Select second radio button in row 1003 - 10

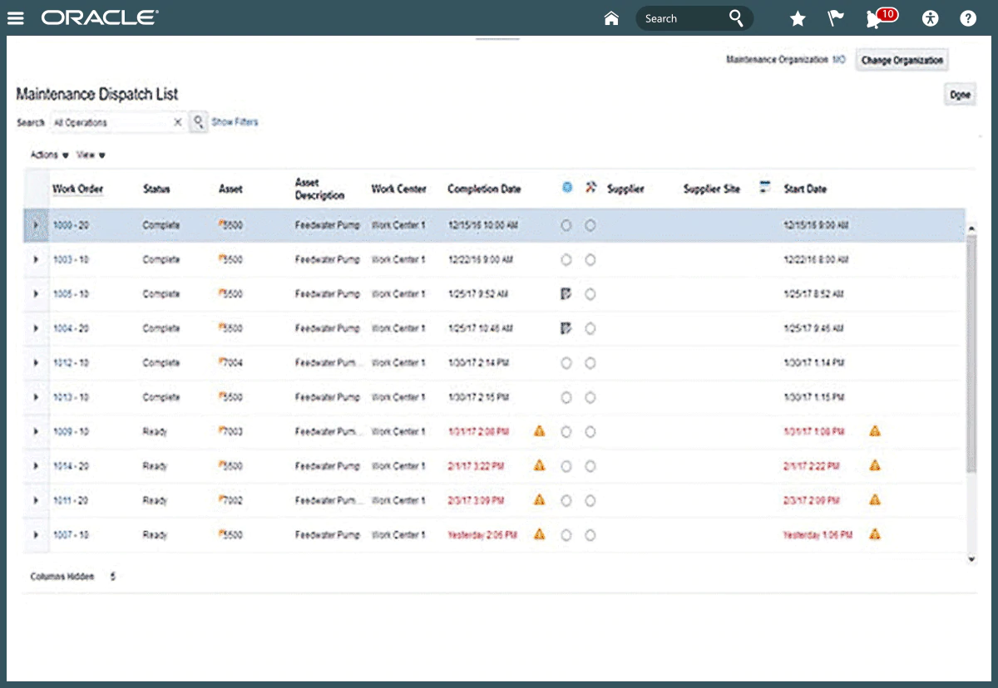(590, 260)
